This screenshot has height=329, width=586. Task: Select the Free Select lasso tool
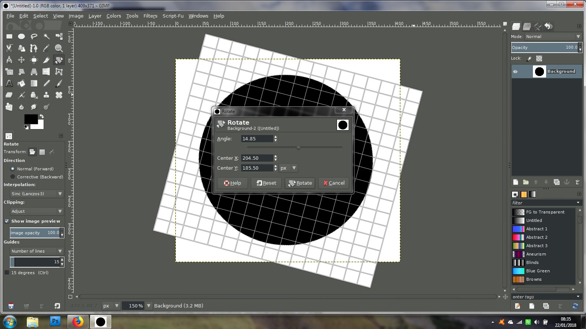pyautogui.click(x=34, y=36)
